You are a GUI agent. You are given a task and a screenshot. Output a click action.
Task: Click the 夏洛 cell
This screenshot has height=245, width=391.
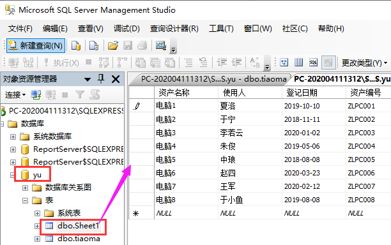[250, 106]
